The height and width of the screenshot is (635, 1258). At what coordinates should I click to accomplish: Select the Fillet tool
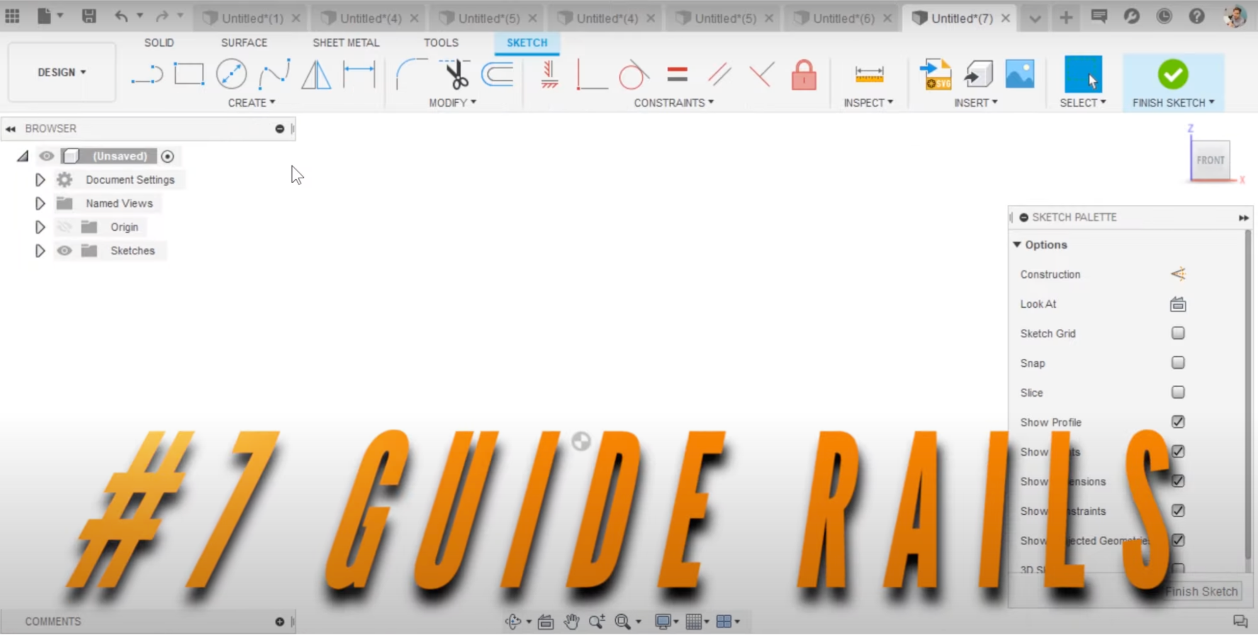pos(411,74)
